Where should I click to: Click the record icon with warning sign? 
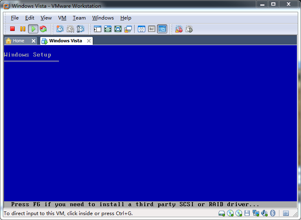pyautogui.click(x=179, y=29)
